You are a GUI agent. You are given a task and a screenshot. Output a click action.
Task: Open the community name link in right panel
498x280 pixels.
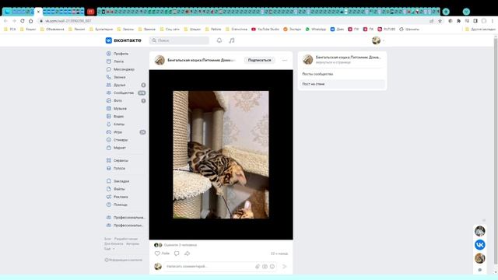(x=348, y=57)
